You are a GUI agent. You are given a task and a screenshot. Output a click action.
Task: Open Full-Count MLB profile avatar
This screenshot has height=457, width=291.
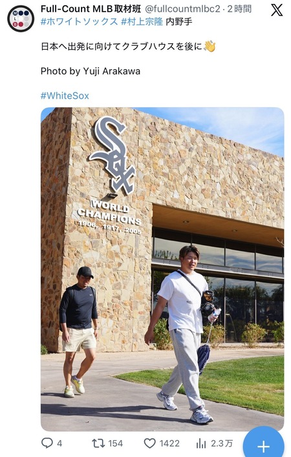coord(21,19)
